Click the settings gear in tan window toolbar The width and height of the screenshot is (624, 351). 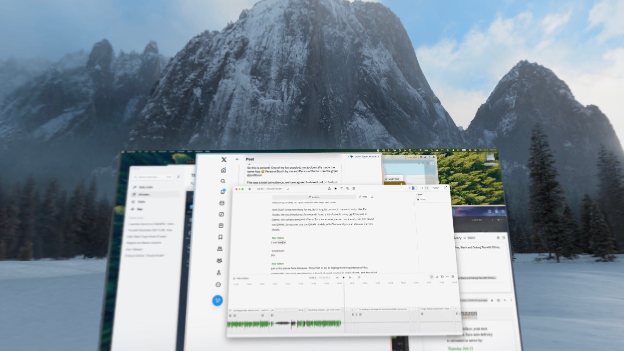[x=434, y=157]
